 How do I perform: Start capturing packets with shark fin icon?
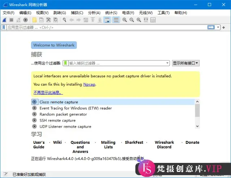coord(4,20)
